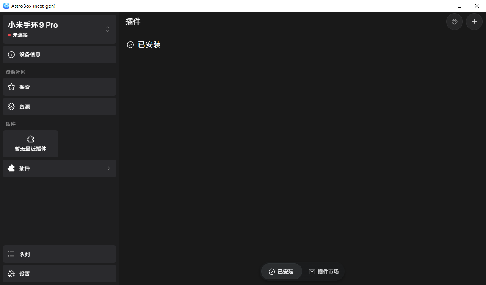Screen dimensions: 486x285
Task: Click the store icon on 插件市场 tab
Action: click(x=312, y=272)
